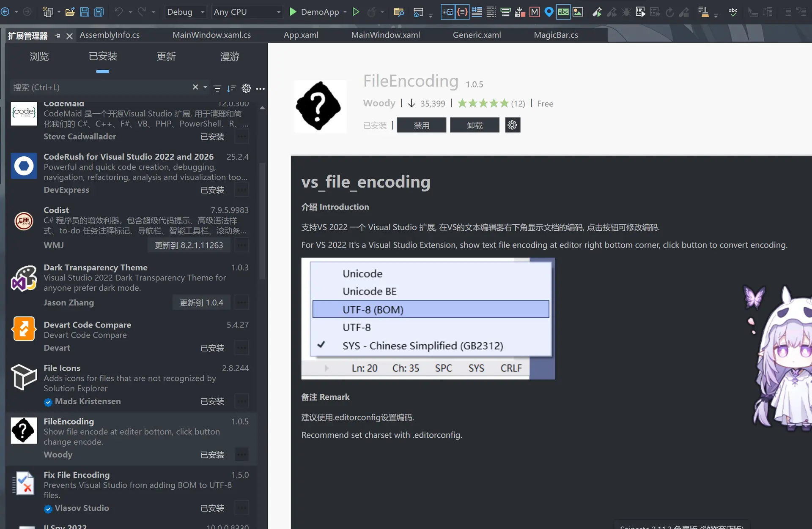Open the Debug configuration dropdown
Image resolution: width=812 pixels, height=529 pixels.
pos(186,12)
